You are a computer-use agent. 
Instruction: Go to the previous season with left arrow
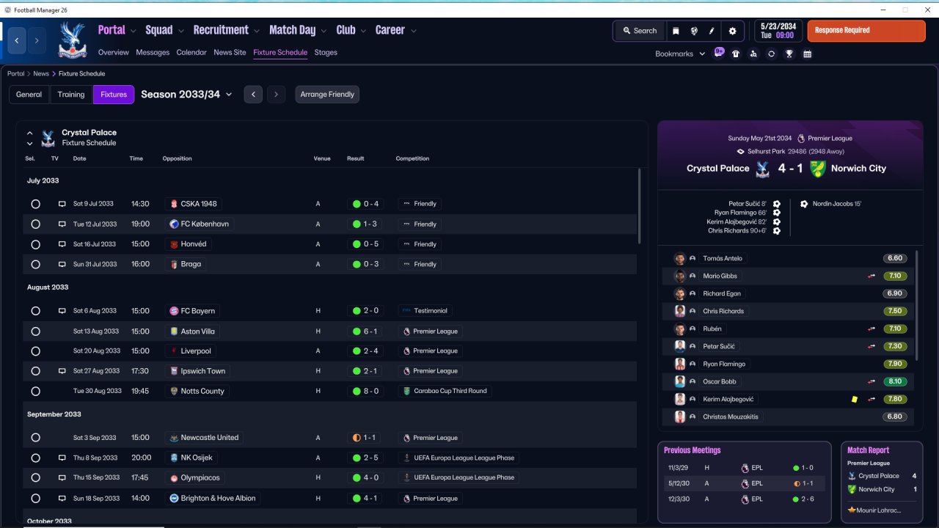253,95
